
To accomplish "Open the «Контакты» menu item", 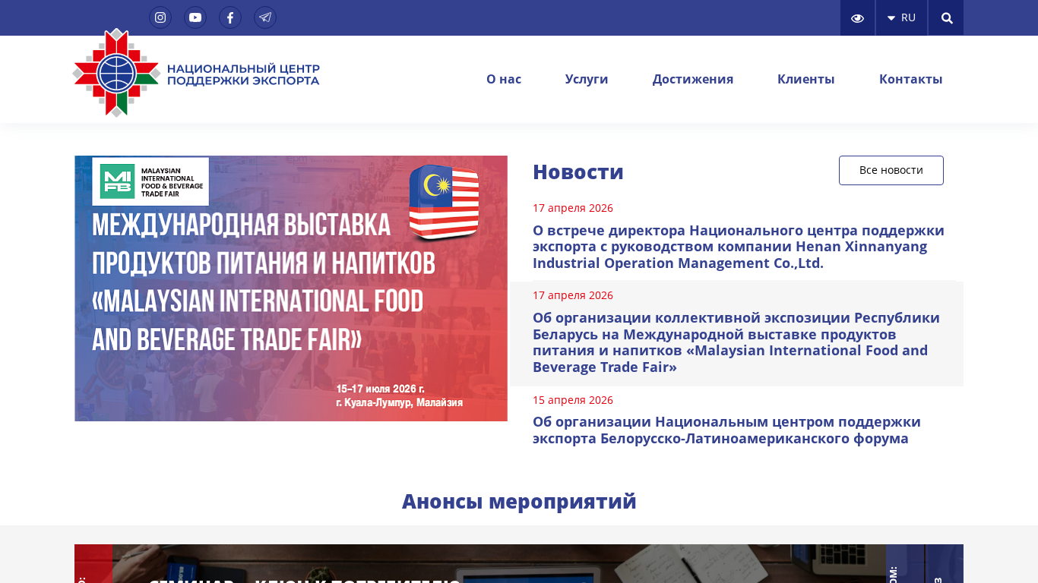I will pos(911,79).
